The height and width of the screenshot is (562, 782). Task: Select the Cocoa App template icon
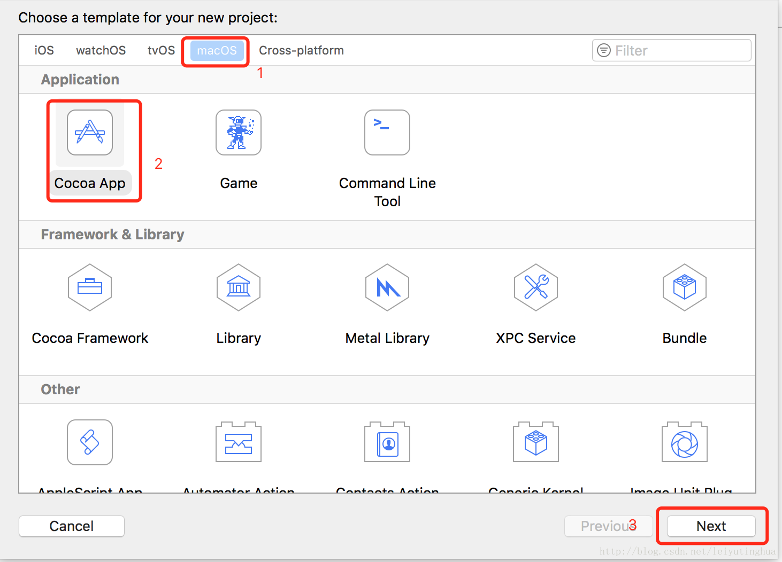coord(90,132)
